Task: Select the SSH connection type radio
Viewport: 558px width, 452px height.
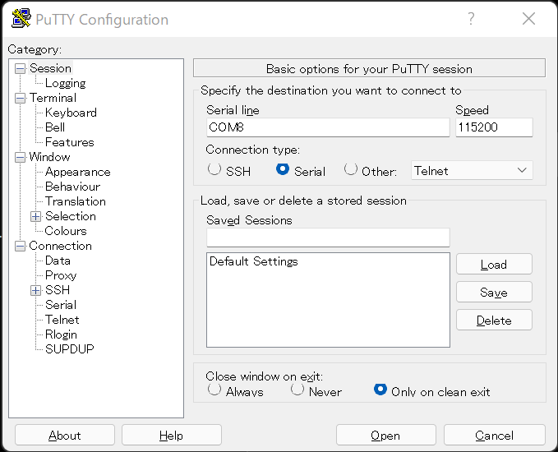Action: click(214, 169)
